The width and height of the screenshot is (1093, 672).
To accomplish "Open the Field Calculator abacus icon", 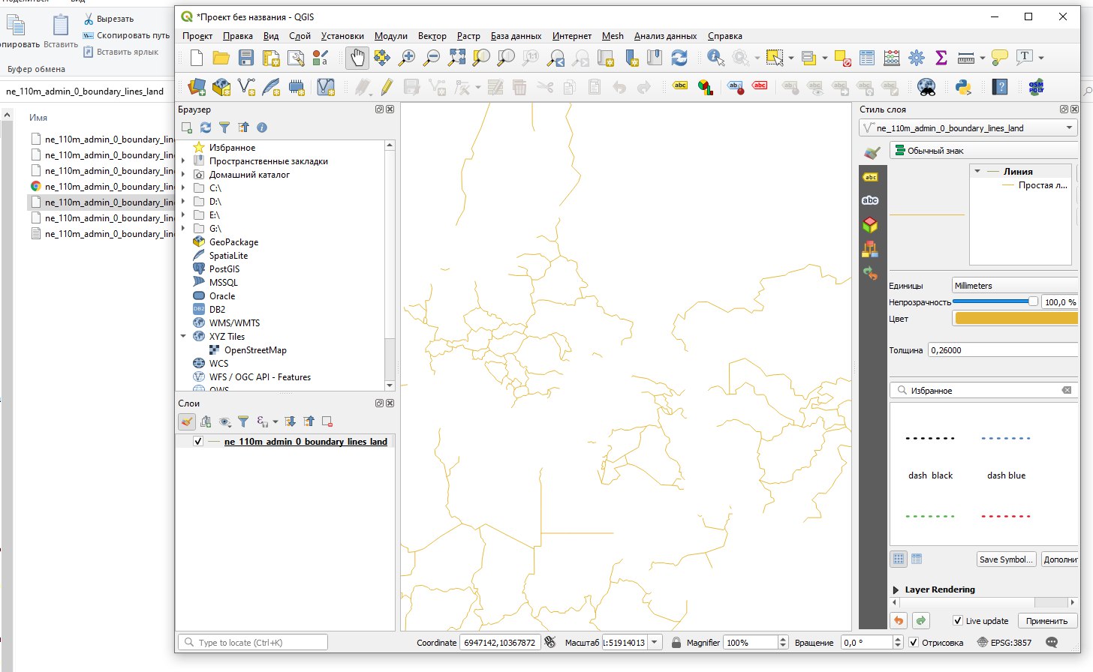I will pos(892,58).
